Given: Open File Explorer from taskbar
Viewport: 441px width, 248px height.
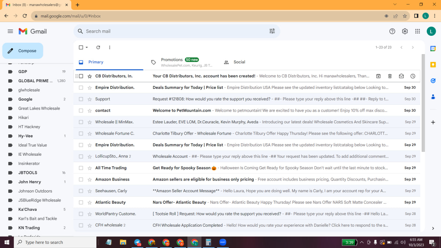Looking at the screenshot, I should (123, 242).
